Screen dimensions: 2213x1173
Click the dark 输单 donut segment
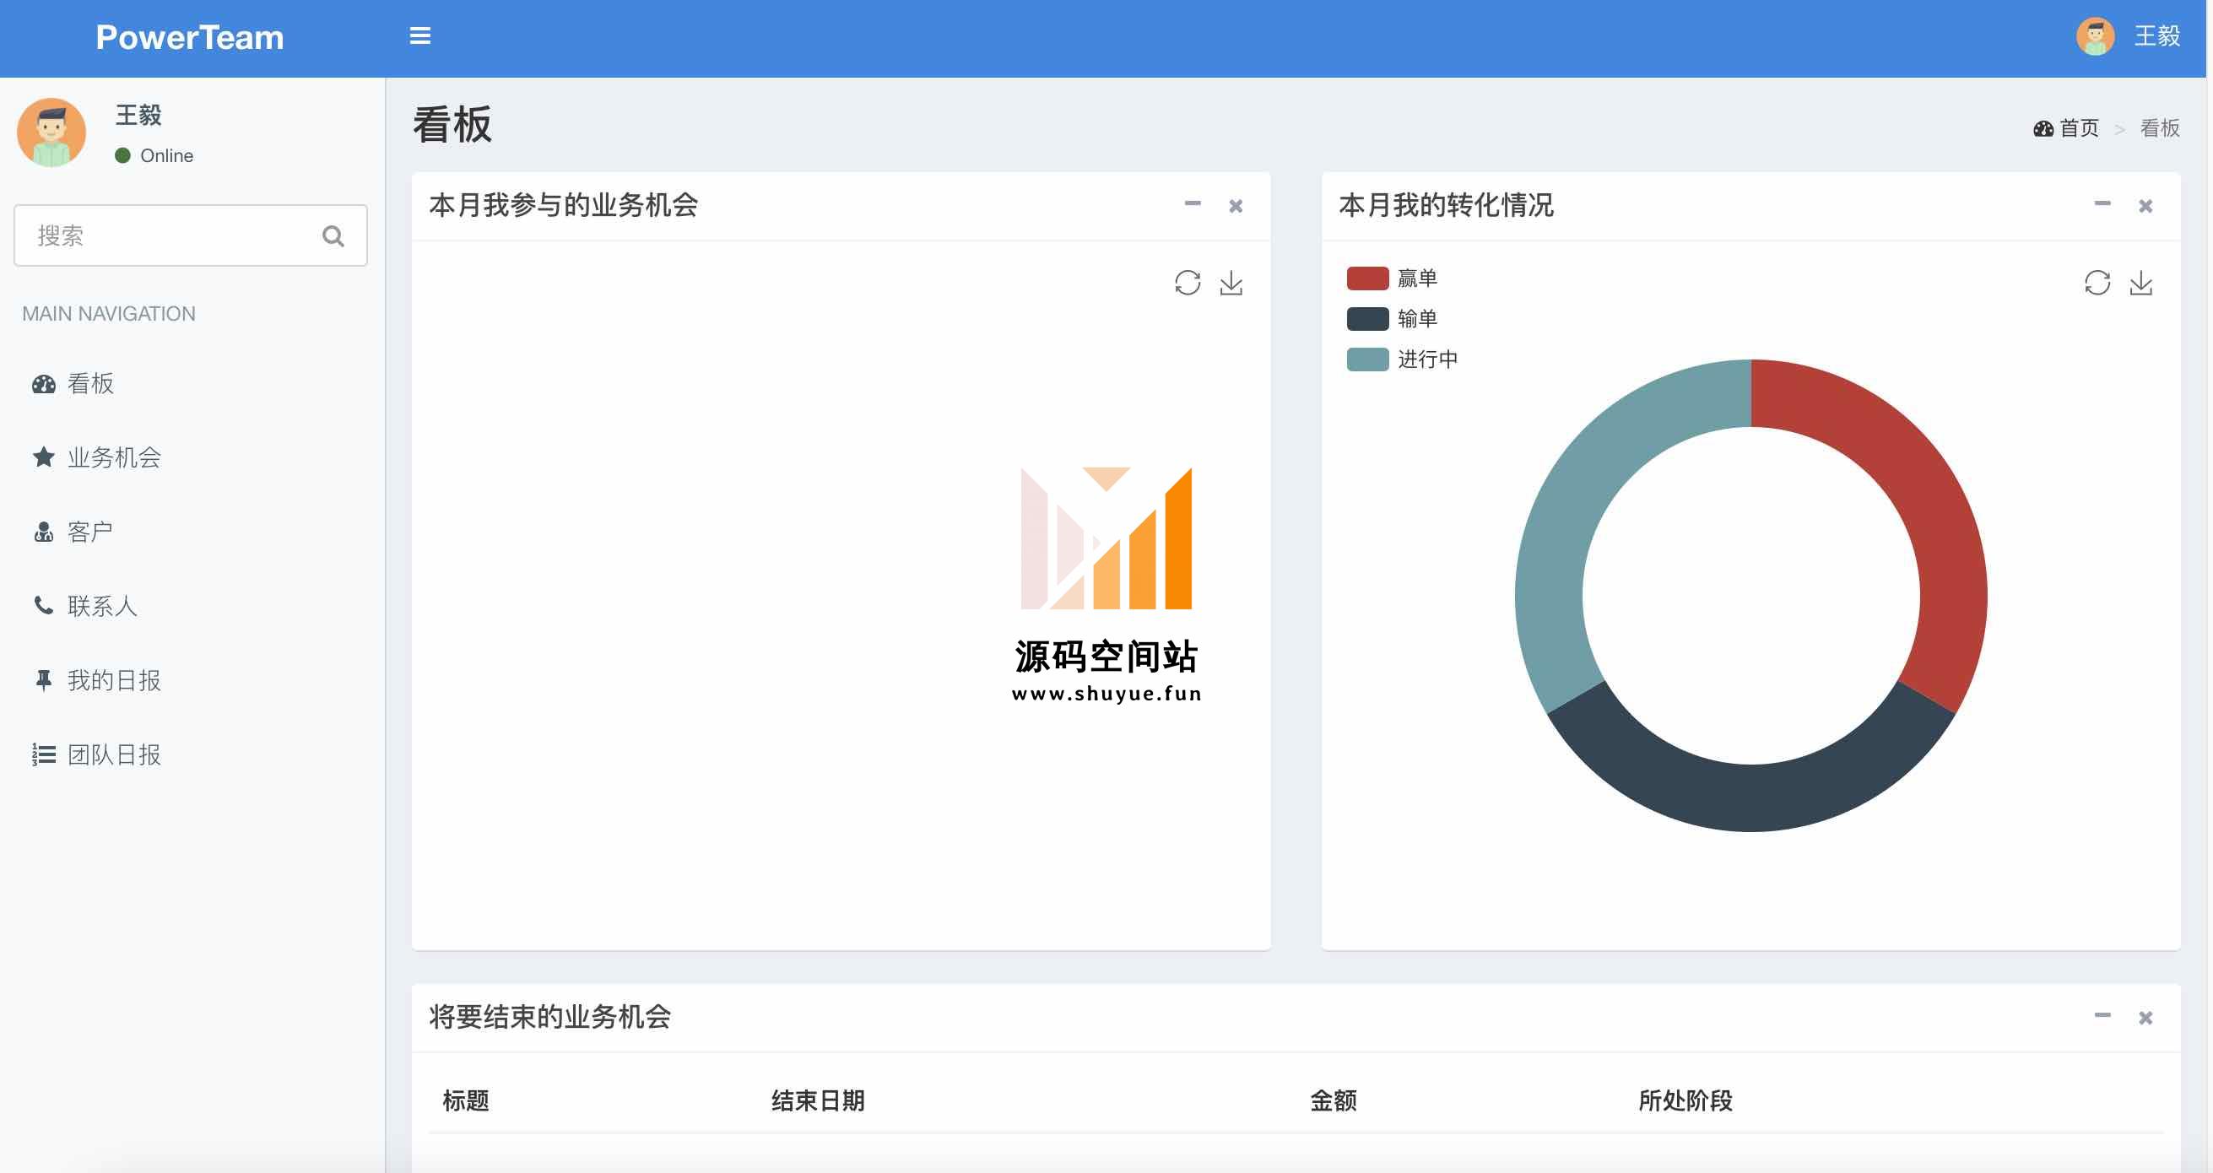(x=1750, y=797)
